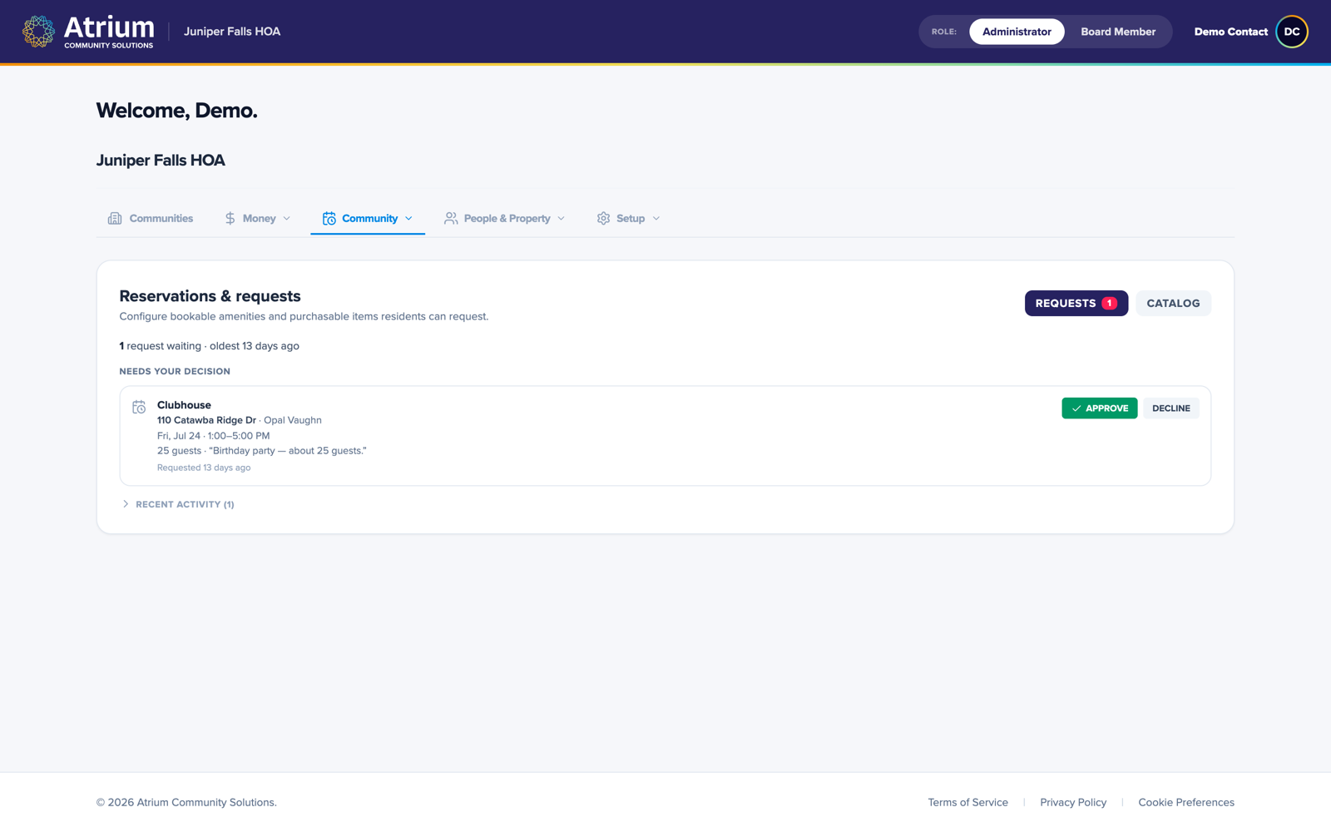Screen dimensions: 1331x832
Task: Decline the Clubhouse reservation request
Action: [1171, 409]
